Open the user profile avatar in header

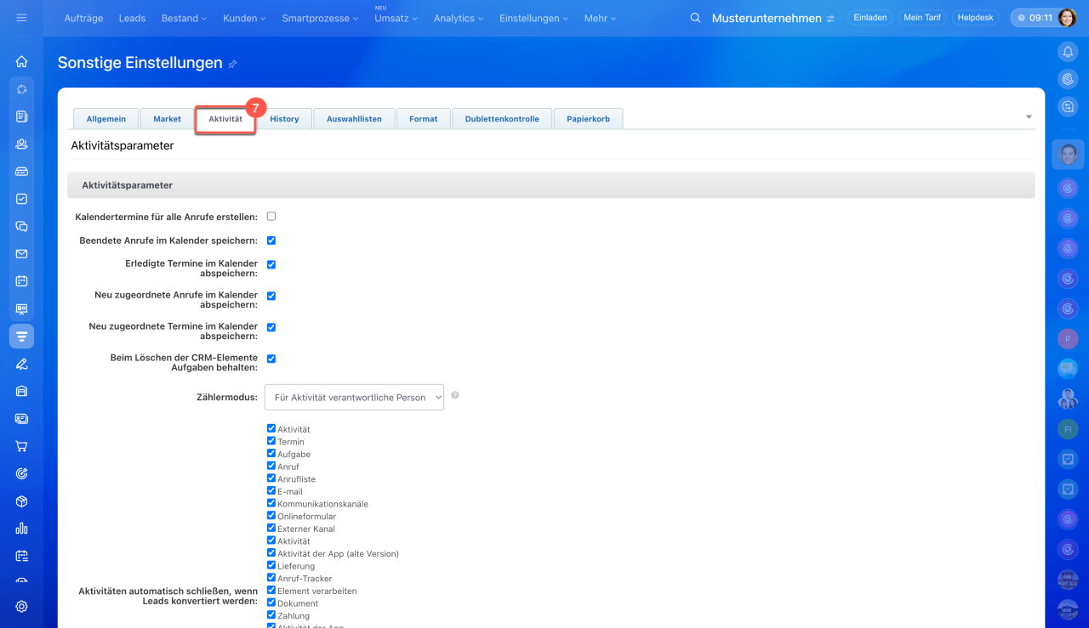click(x=1068, y=18)
